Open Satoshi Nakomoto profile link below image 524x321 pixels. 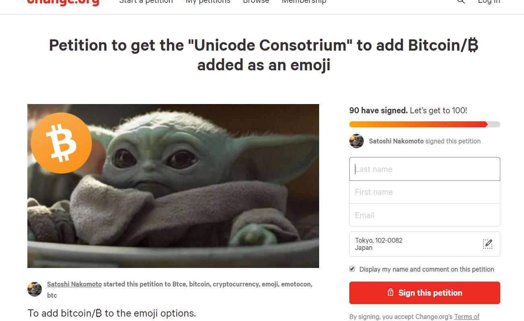click(74, 284)
